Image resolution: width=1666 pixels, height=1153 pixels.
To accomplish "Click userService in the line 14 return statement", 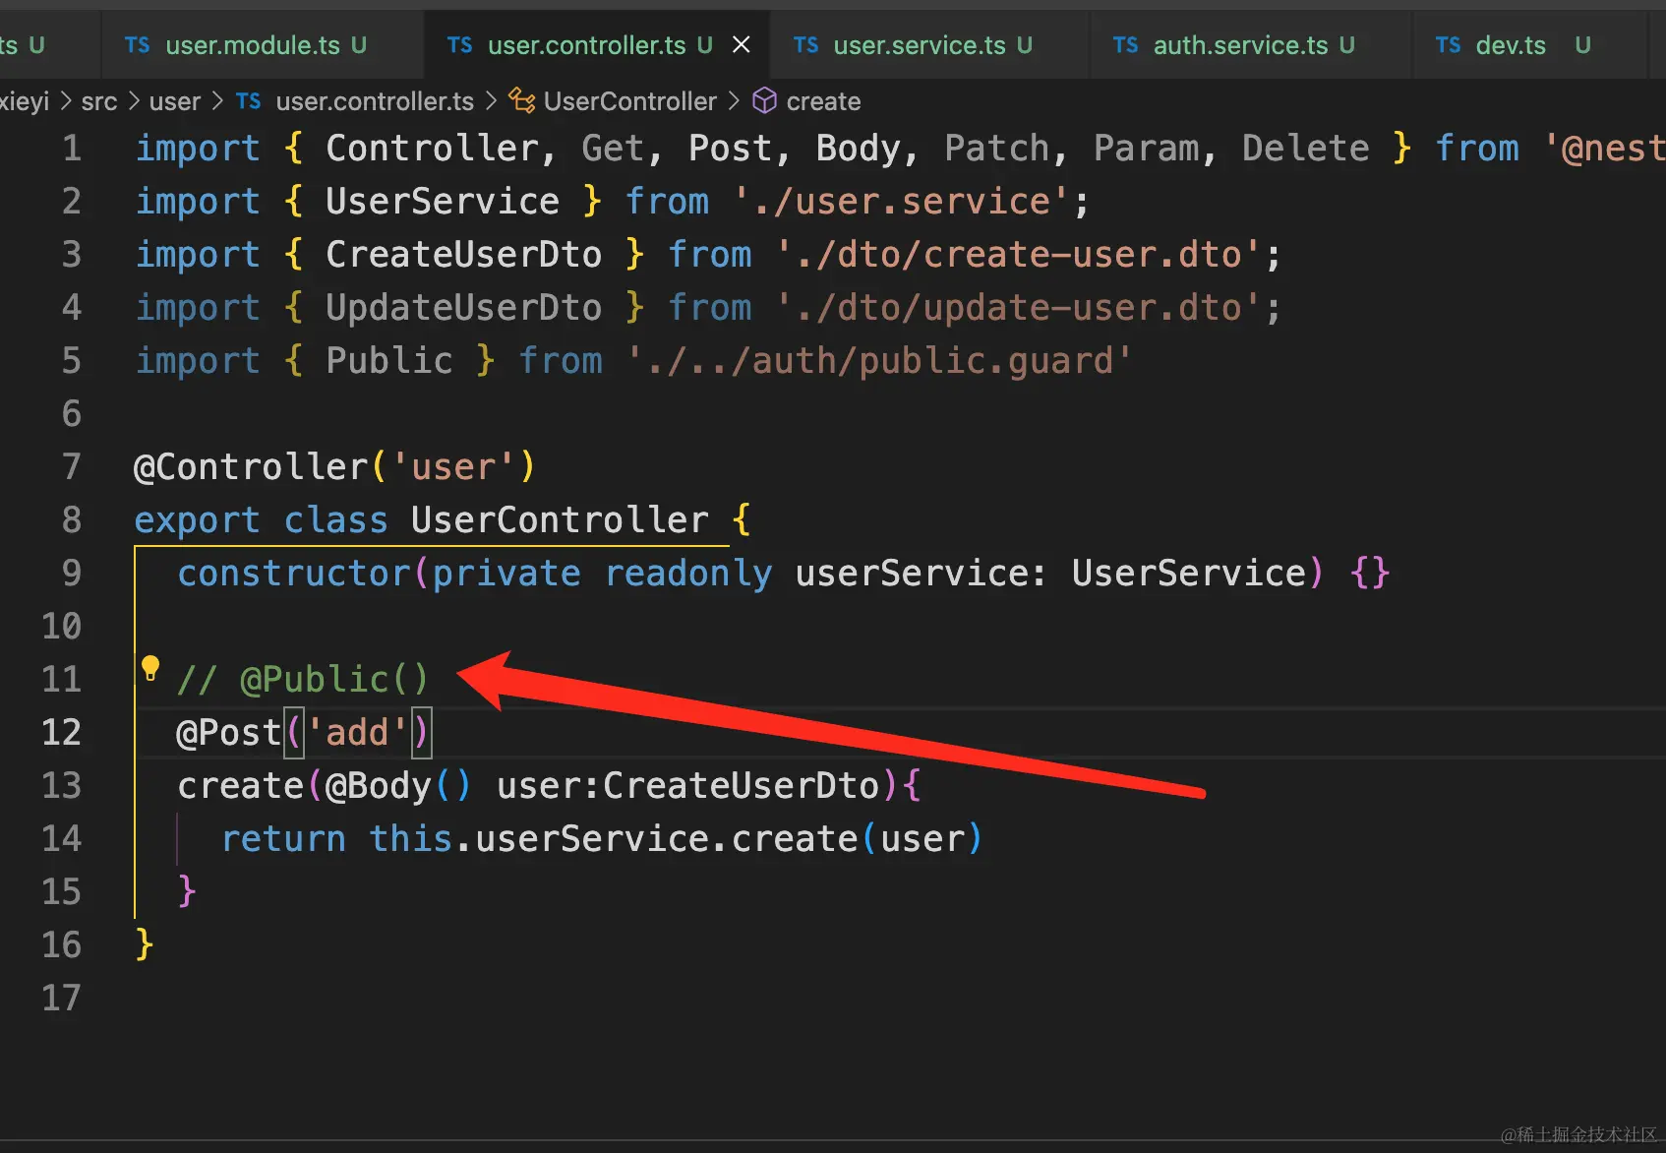I will click(x=592, y=839).
